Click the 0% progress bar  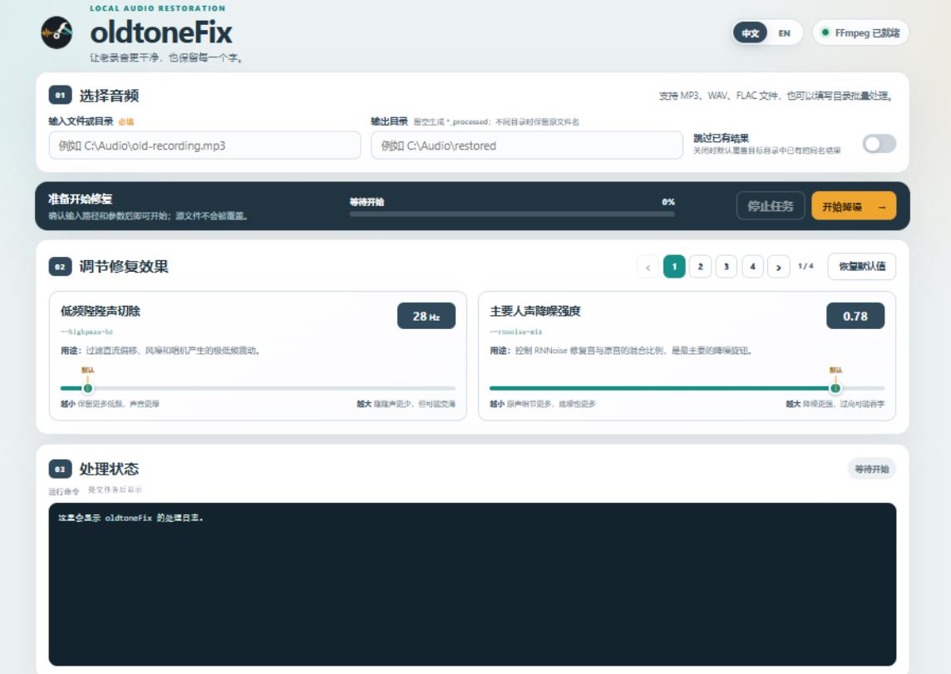pos(512,214)
